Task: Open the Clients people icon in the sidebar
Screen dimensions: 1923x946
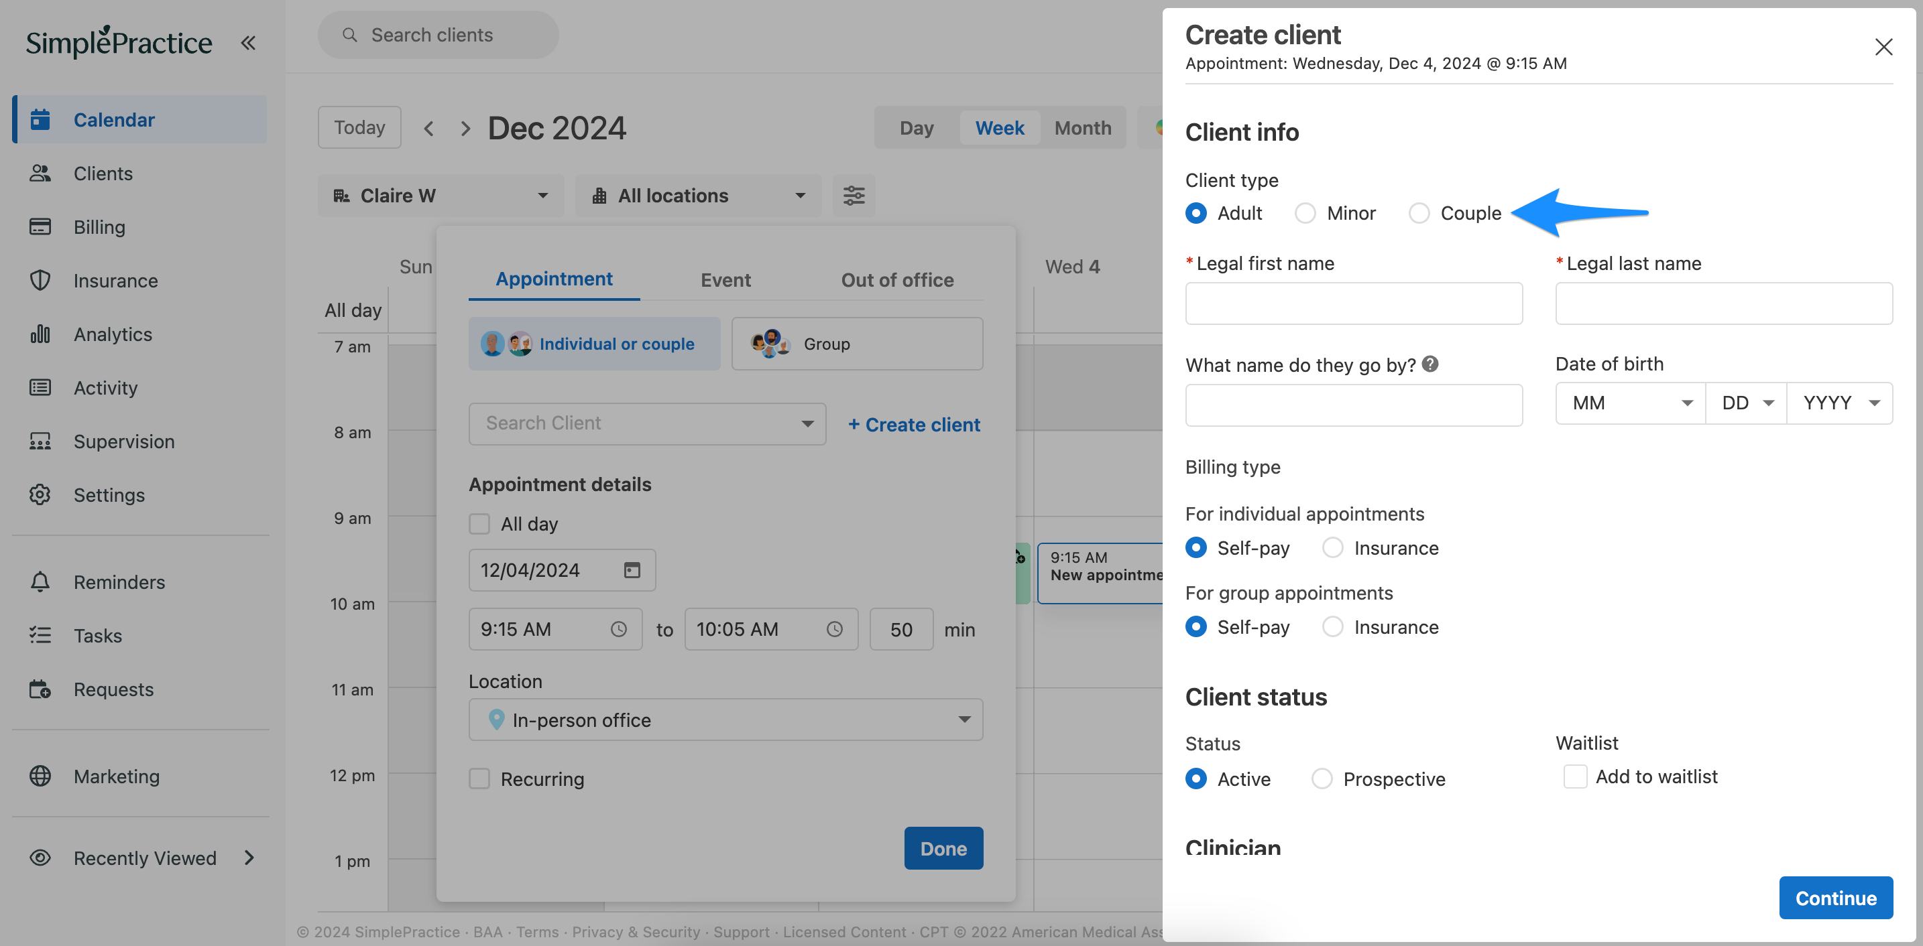Action: [40, 173]
